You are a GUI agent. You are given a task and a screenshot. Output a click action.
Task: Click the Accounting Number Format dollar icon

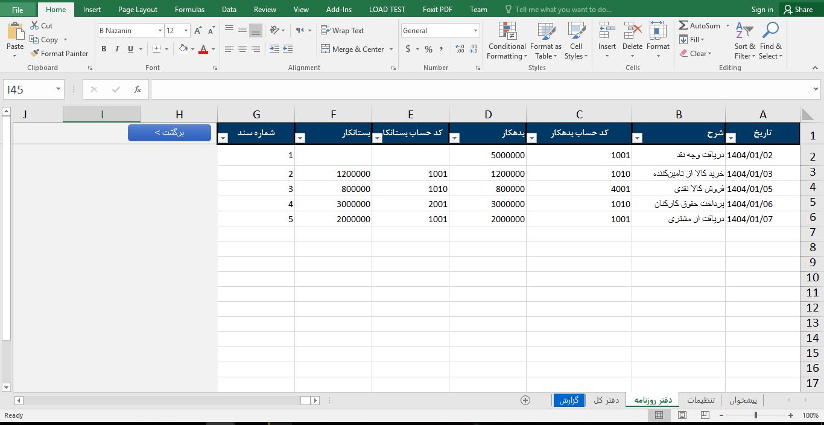[408, 49]
